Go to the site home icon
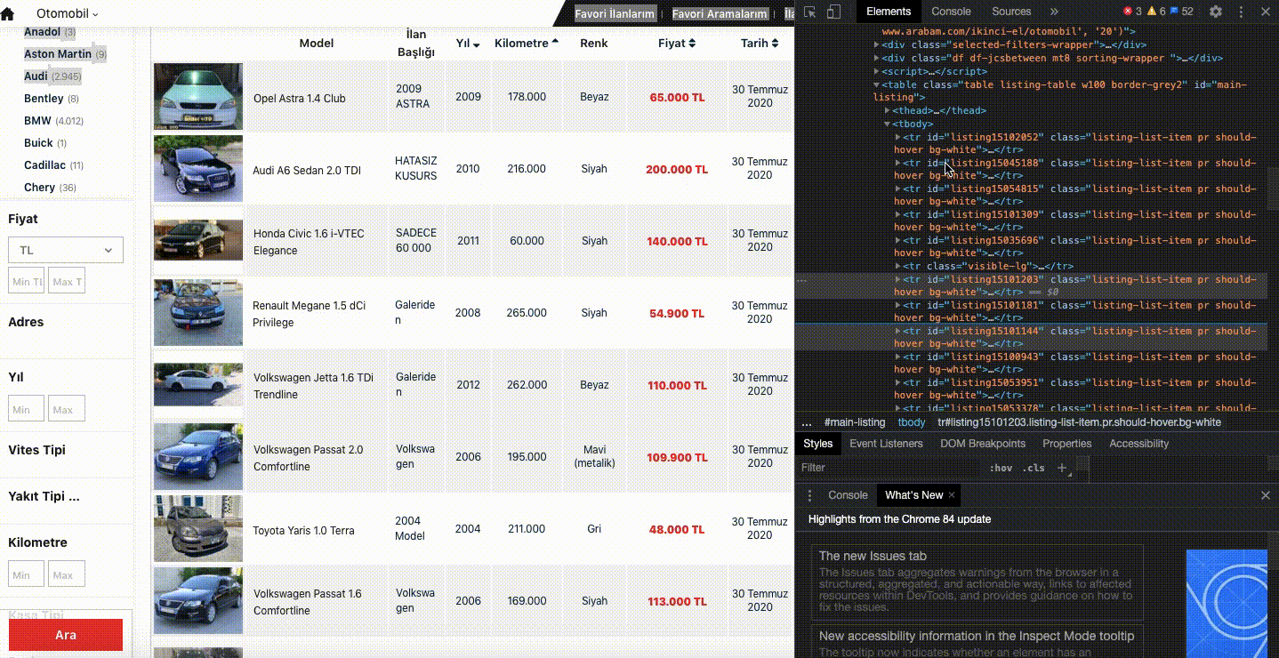Screen dimensions: 1279x658 point(7,13)
